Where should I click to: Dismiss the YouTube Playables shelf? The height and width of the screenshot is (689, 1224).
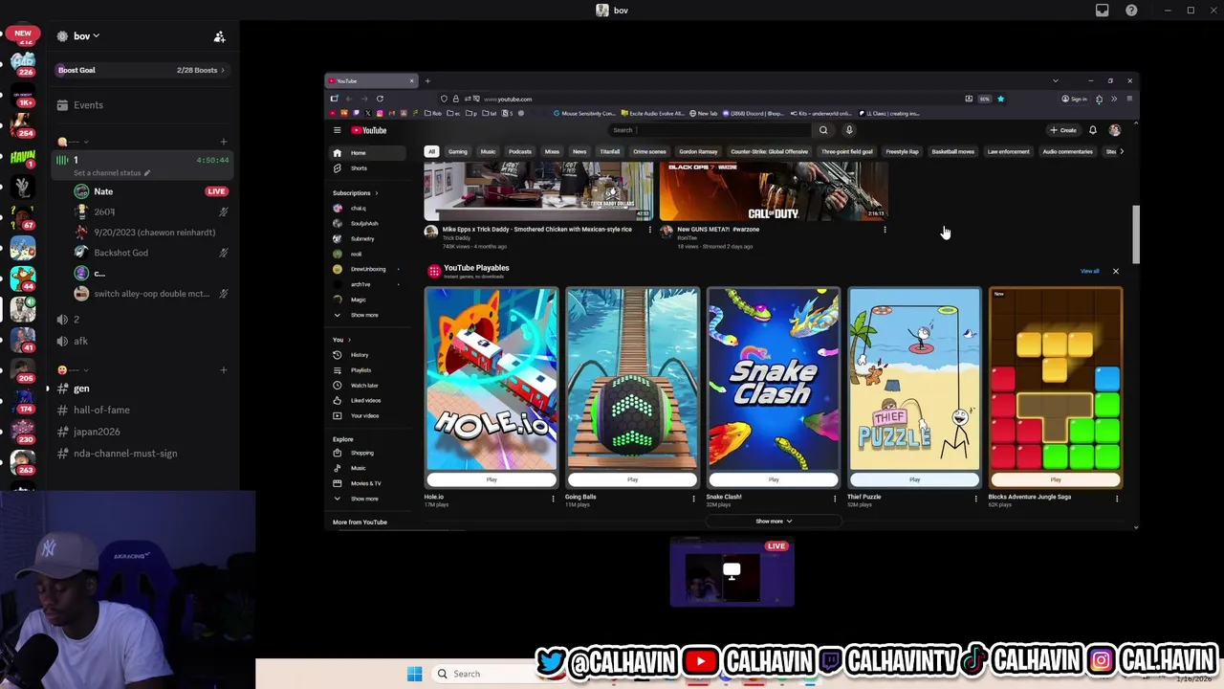click(1115, 271)
